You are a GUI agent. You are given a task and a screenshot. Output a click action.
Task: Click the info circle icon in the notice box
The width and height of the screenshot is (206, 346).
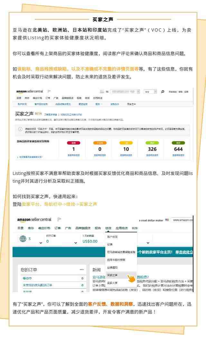(20, 129)
